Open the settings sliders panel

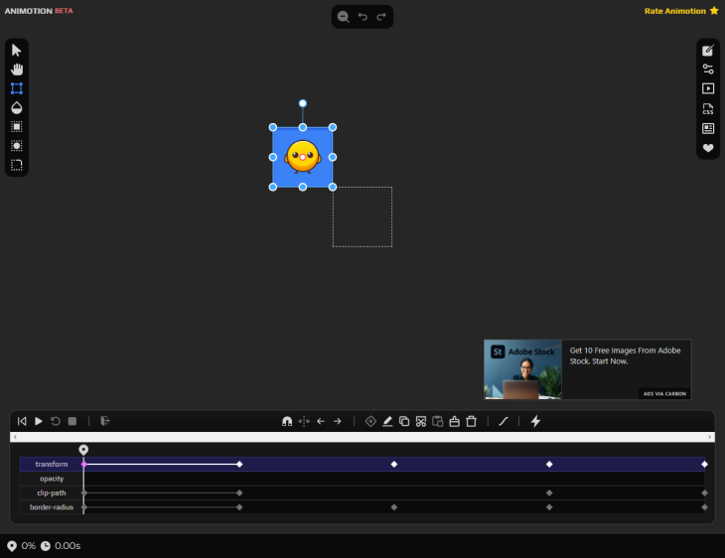pyautogui.click(x=708, y=70)
